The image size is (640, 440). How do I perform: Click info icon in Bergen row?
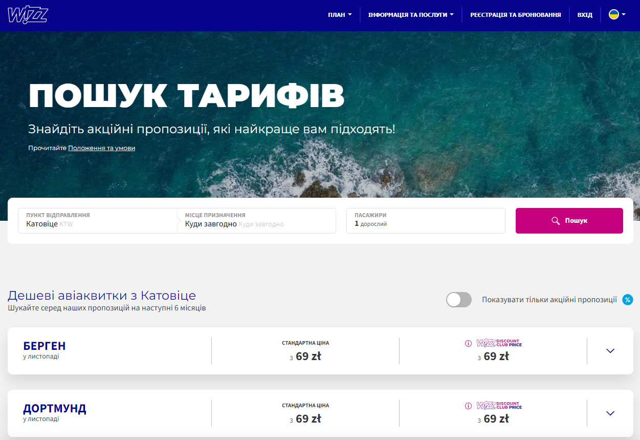click(x=468, y=344)
